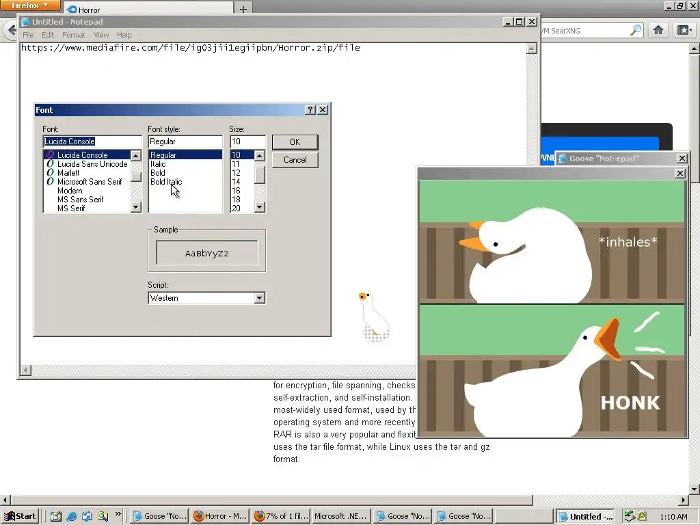Screen dimensions: 700x525
Task: Choose Bold font style
Action: click(x=185, y=173)
